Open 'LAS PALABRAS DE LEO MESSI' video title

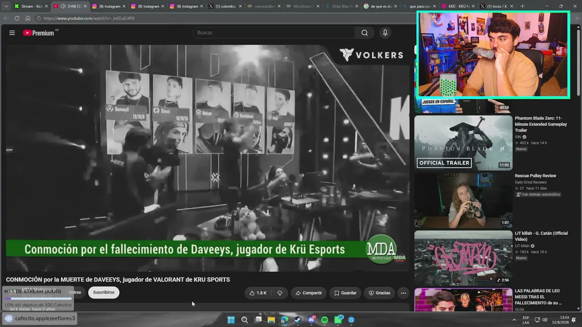(538, 297)
